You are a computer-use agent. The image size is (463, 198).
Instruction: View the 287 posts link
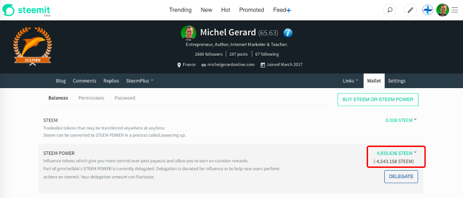(239, 54)
